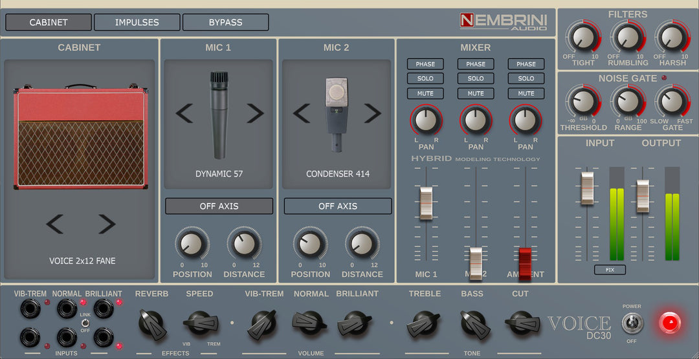
Task: Click the TREBLE tone knob
Action: click(424, 322)
